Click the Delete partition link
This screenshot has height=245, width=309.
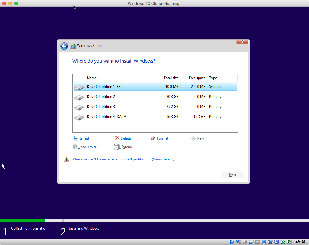pyautogui.click(x=126, y=138)
